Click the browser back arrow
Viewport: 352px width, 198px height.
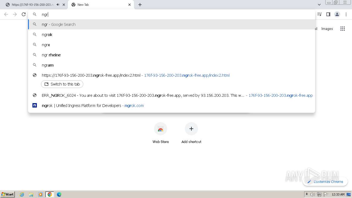pyautogui.click(x=6, y=14)
